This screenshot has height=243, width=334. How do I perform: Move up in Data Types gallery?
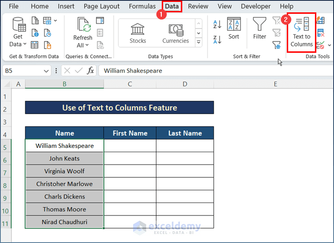pyautogui.click(x=198, y=23)
